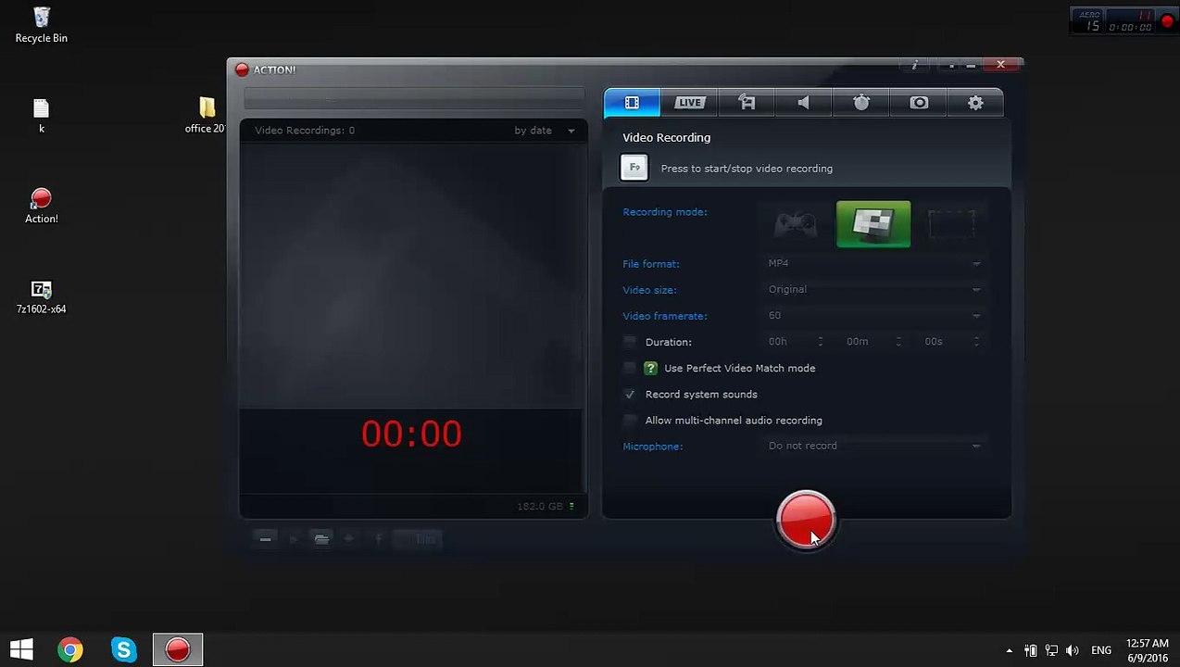1180x667 pixels.
Task: Click the Facebook upload icon
Action: (378, 539)
